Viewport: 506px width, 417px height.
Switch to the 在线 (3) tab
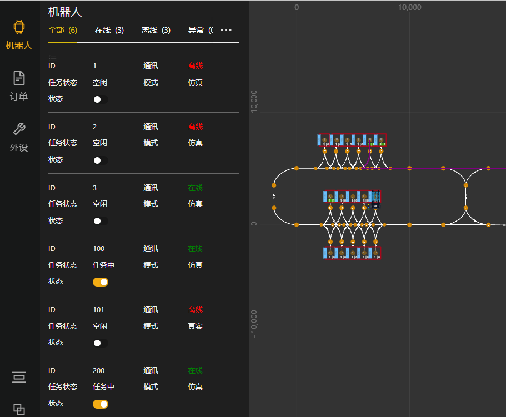click(109, 31)
